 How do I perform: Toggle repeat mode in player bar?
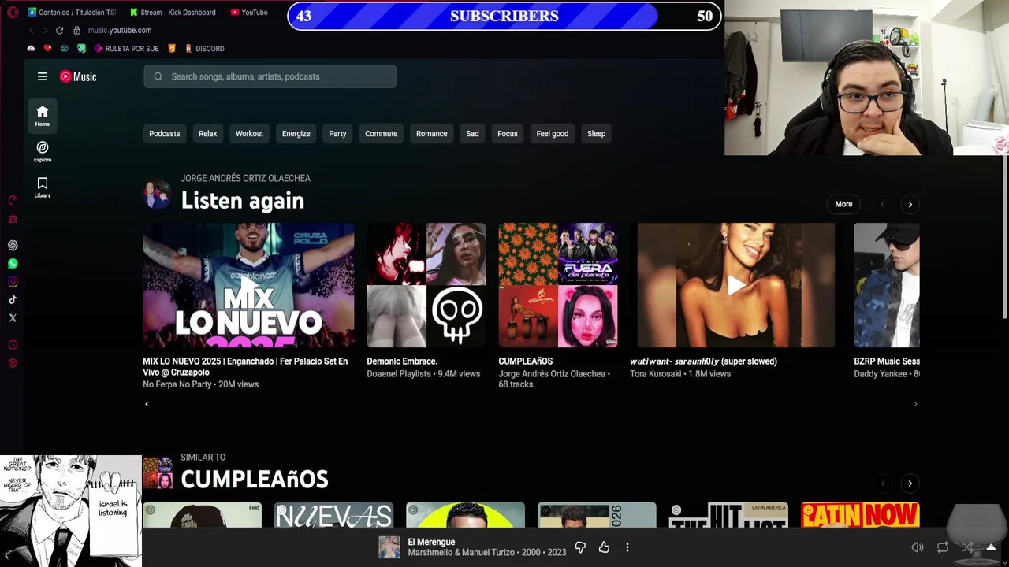(x=943, y=547)
